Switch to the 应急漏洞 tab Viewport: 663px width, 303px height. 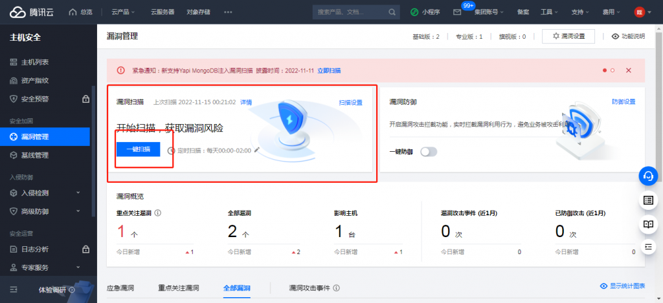coord(120,288)
